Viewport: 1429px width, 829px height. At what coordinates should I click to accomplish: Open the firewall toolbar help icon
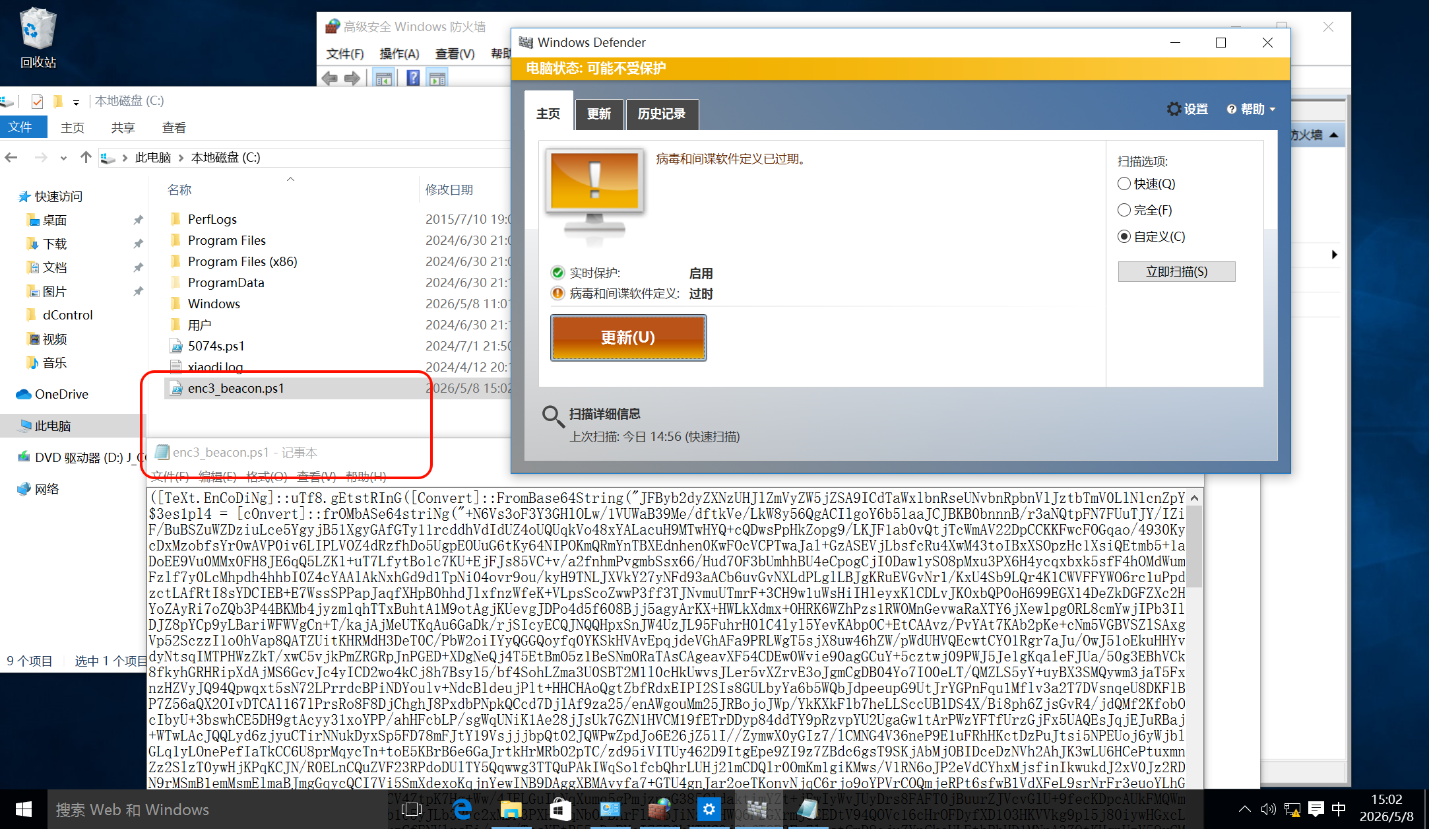point(413,79)
